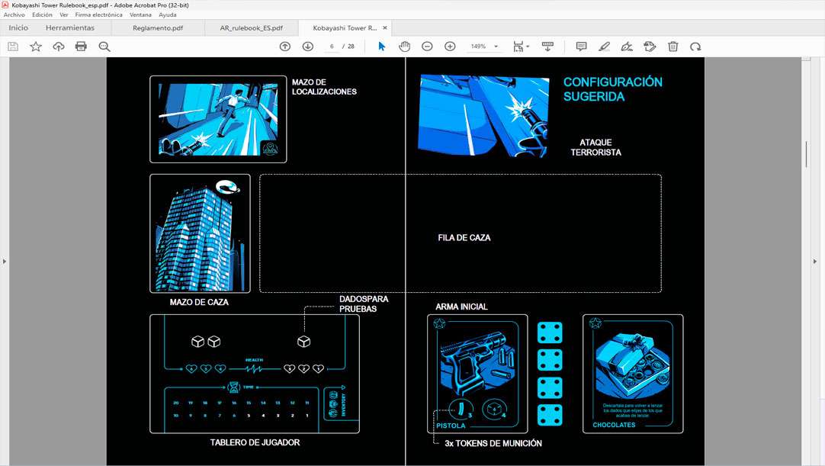
Task: Click the FILA DE CAZA text
Action: coord(464,238)
